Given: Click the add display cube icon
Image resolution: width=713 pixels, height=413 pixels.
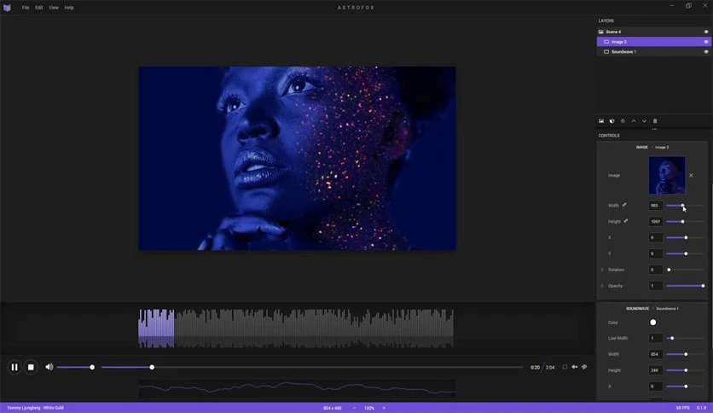Looking at the screenshot, I should tap(612, 121).
